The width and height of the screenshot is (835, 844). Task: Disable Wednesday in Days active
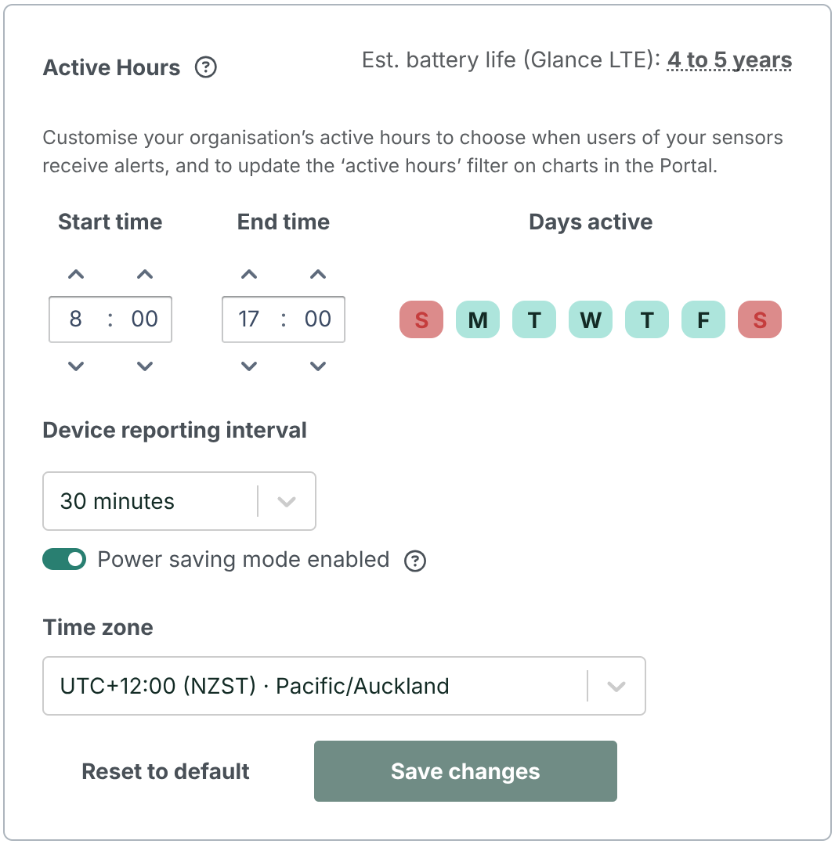590,319
